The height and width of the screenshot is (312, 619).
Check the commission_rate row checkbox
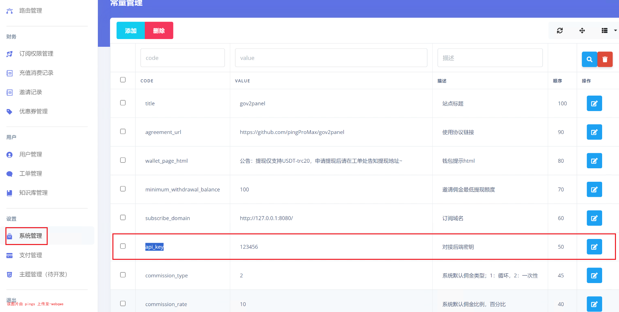123,303
